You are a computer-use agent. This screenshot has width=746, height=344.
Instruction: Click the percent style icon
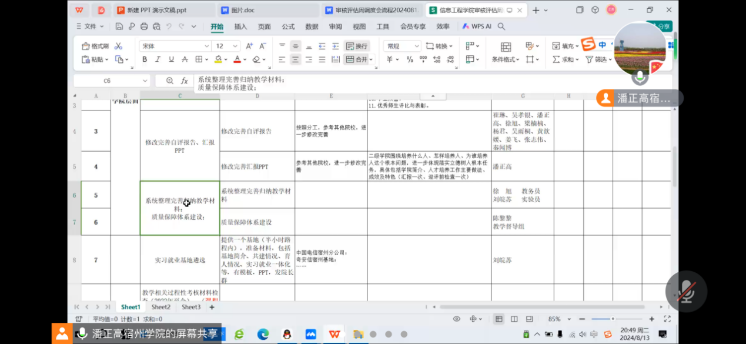(410, 59)
